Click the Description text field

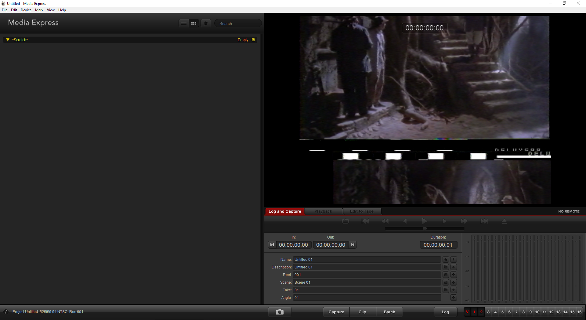(367, 267)
